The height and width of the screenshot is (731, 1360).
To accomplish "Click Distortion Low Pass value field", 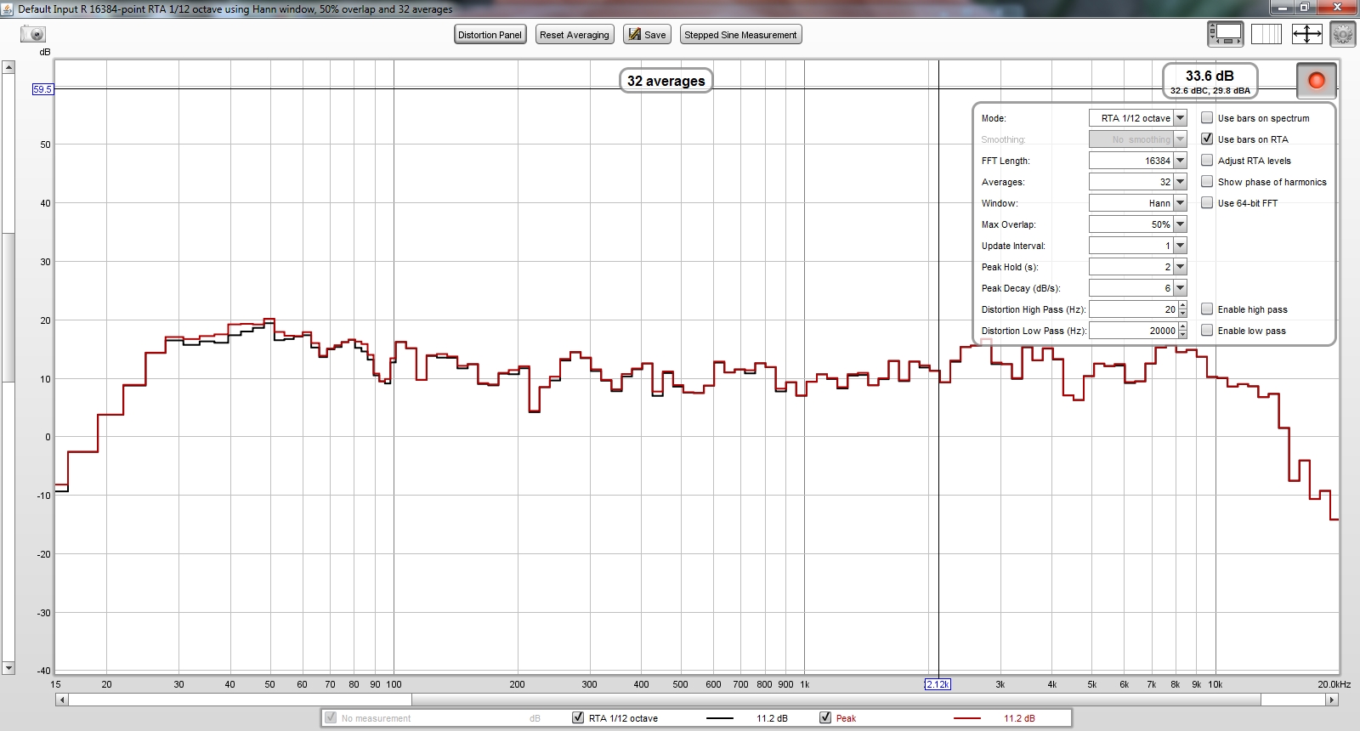I will [1133, 331].
